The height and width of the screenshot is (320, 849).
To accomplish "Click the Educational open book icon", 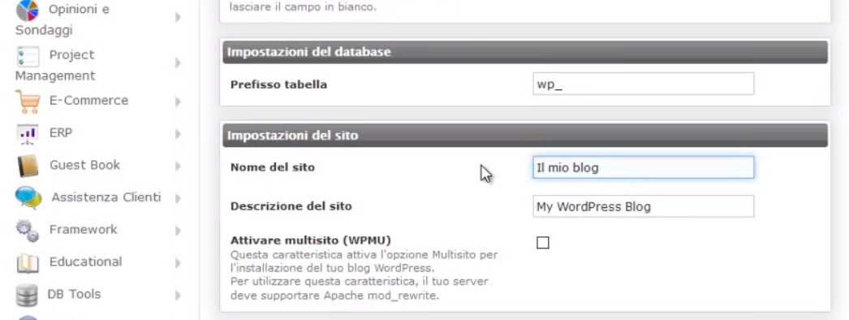I will pyautogui.click(x=28, y=262).
